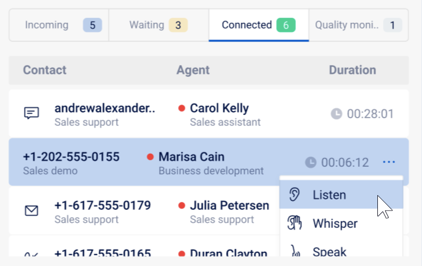Image resolution: width=422 pixels, height=266 pixels.
Task: Switch to the Incoming tab
Action: pyautogui.click(x=59, y=25)
